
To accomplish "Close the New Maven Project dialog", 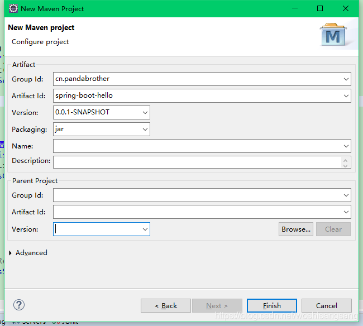I will coord(345,8).
